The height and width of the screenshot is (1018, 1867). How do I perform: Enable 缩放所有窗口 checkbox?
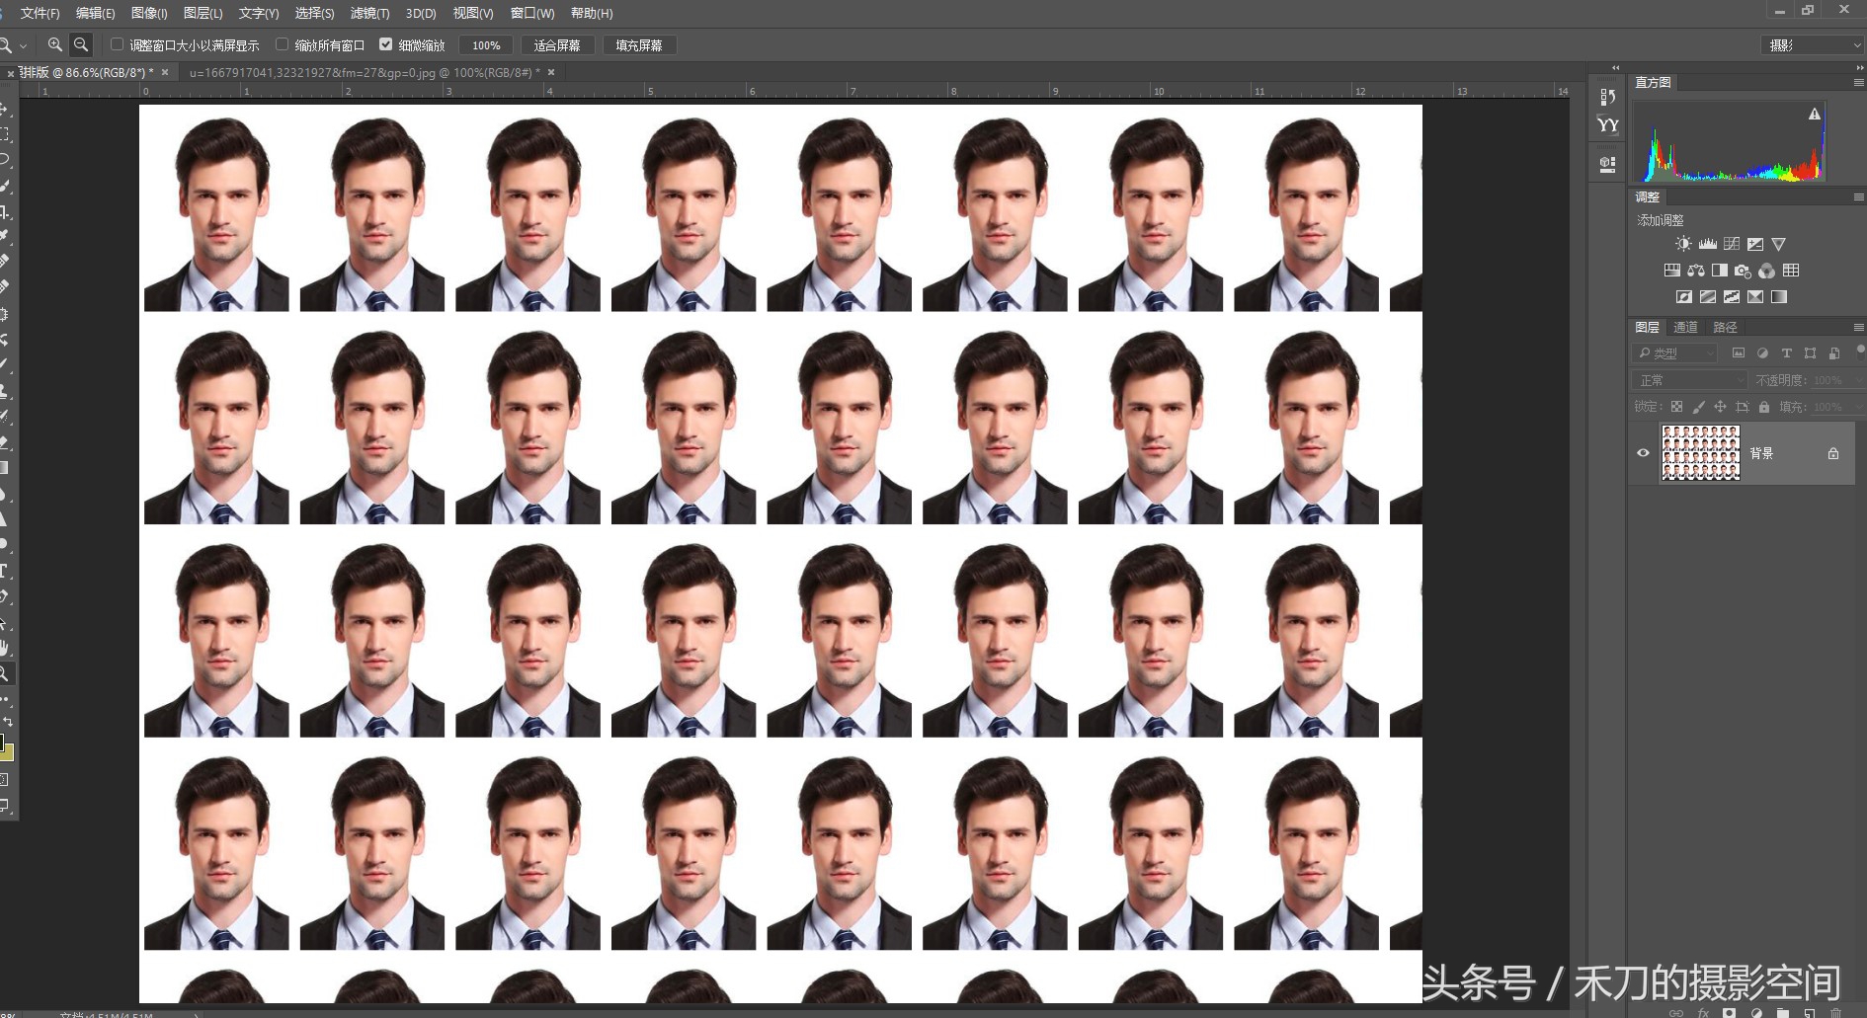[x=282, y=44]
